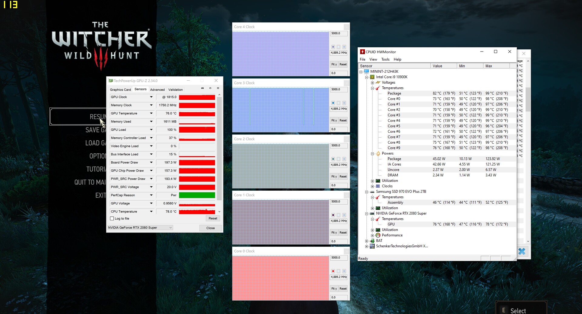Click Core 4 Clock maximum value field 5000.0

point(339,33)
